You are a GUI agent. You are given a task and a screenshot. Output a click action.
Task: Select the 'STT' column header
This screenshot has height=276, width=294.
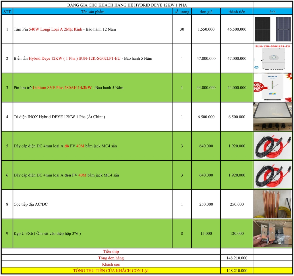(7, 12)
